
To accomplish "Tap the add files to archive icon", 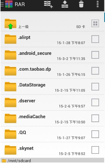I will (x=49, y=4).
